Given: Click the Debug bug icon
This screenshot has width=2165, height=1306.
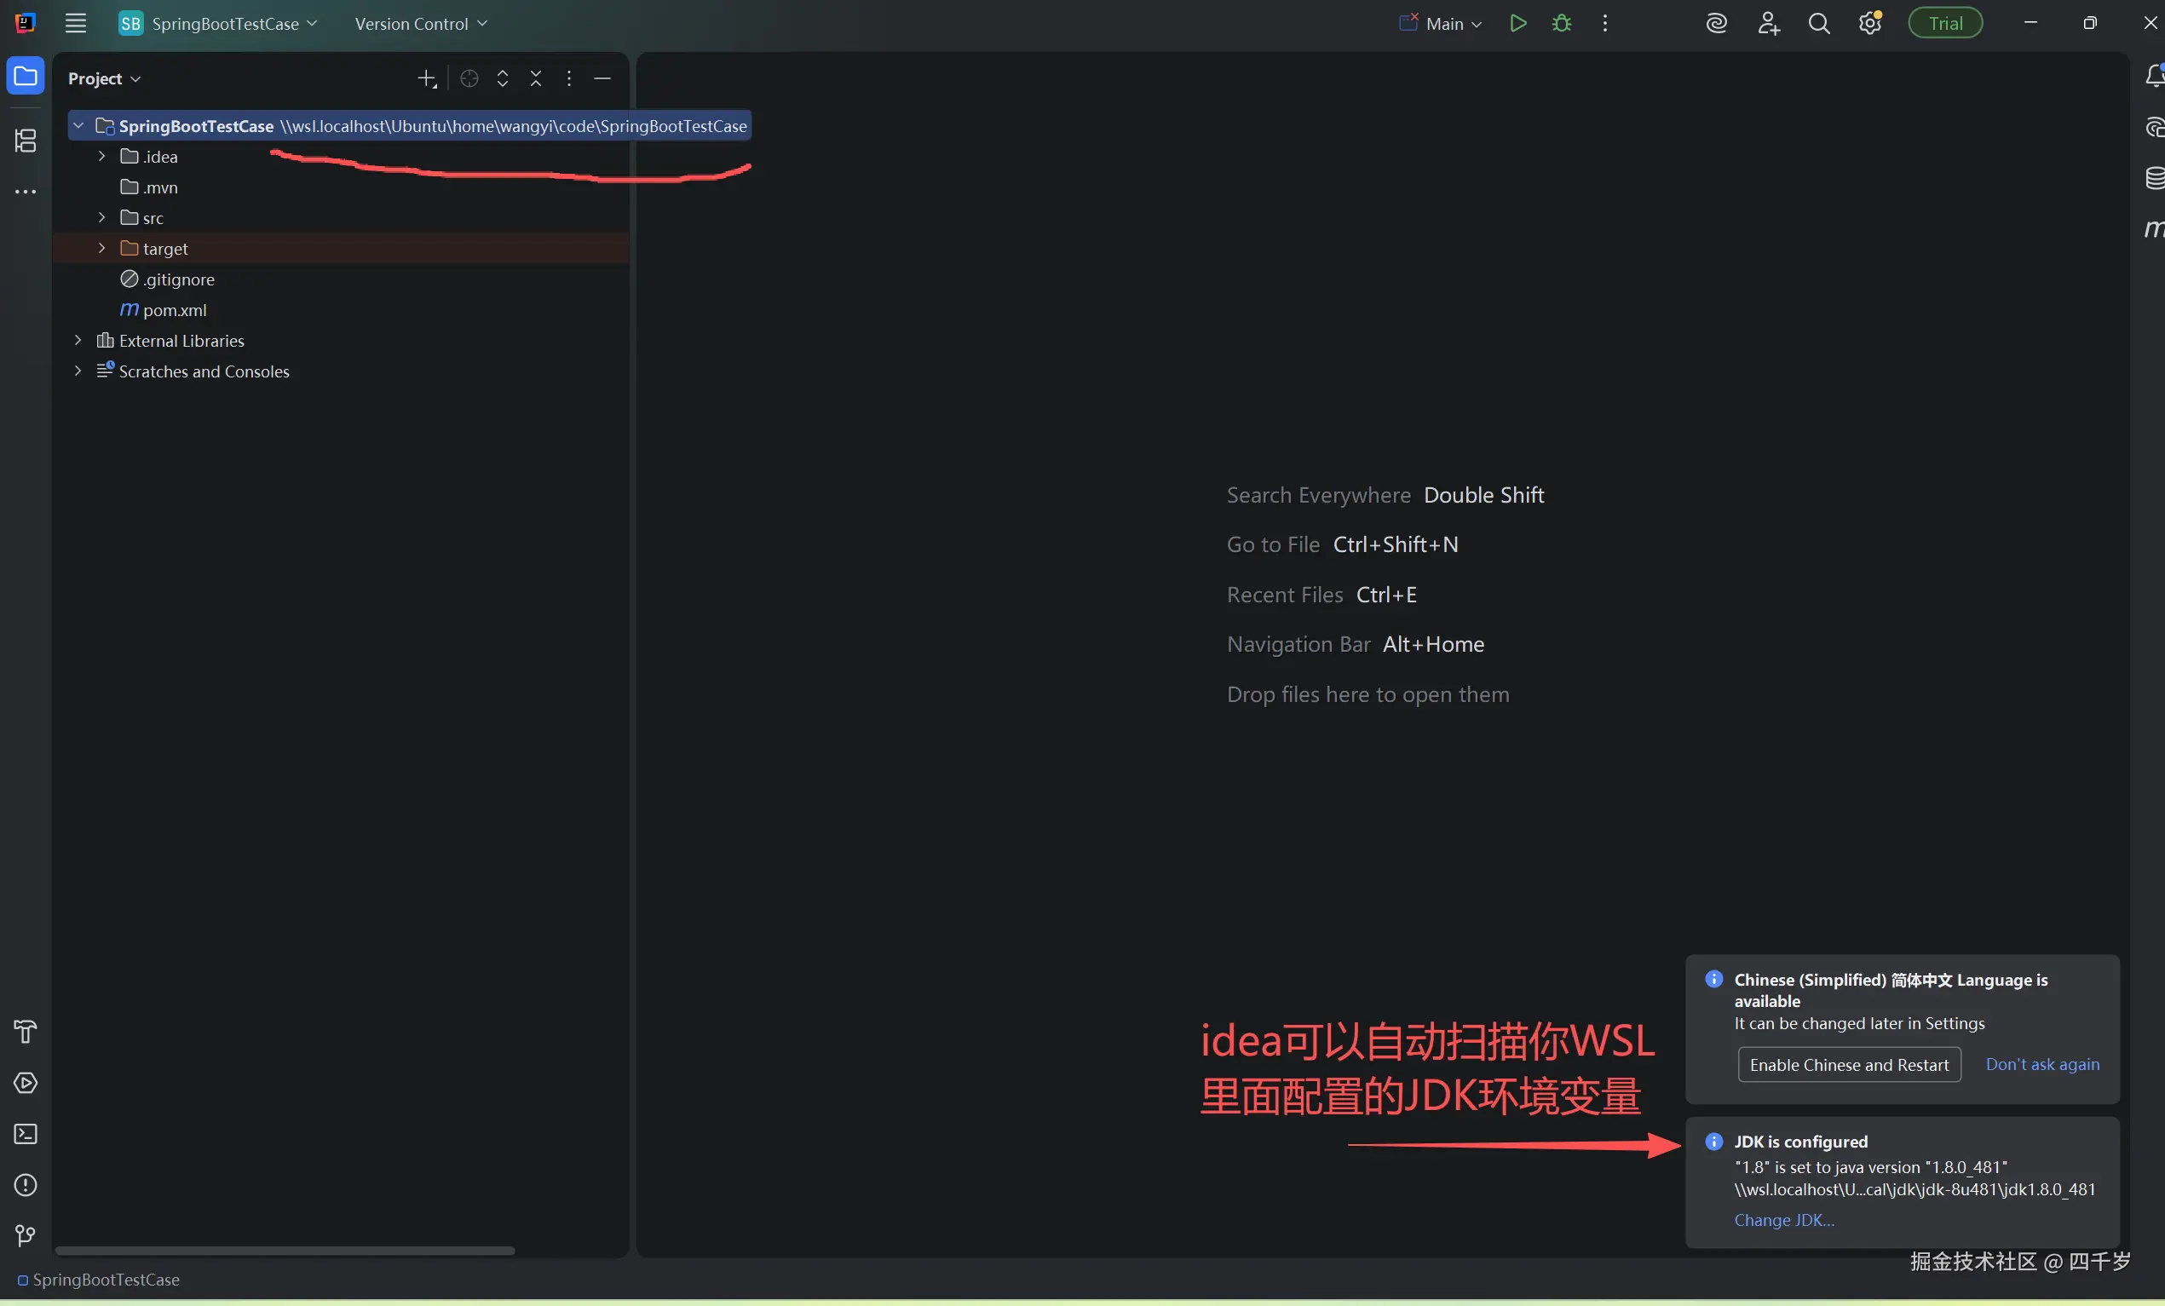Looking at the screenshot, I should 1562,24.
